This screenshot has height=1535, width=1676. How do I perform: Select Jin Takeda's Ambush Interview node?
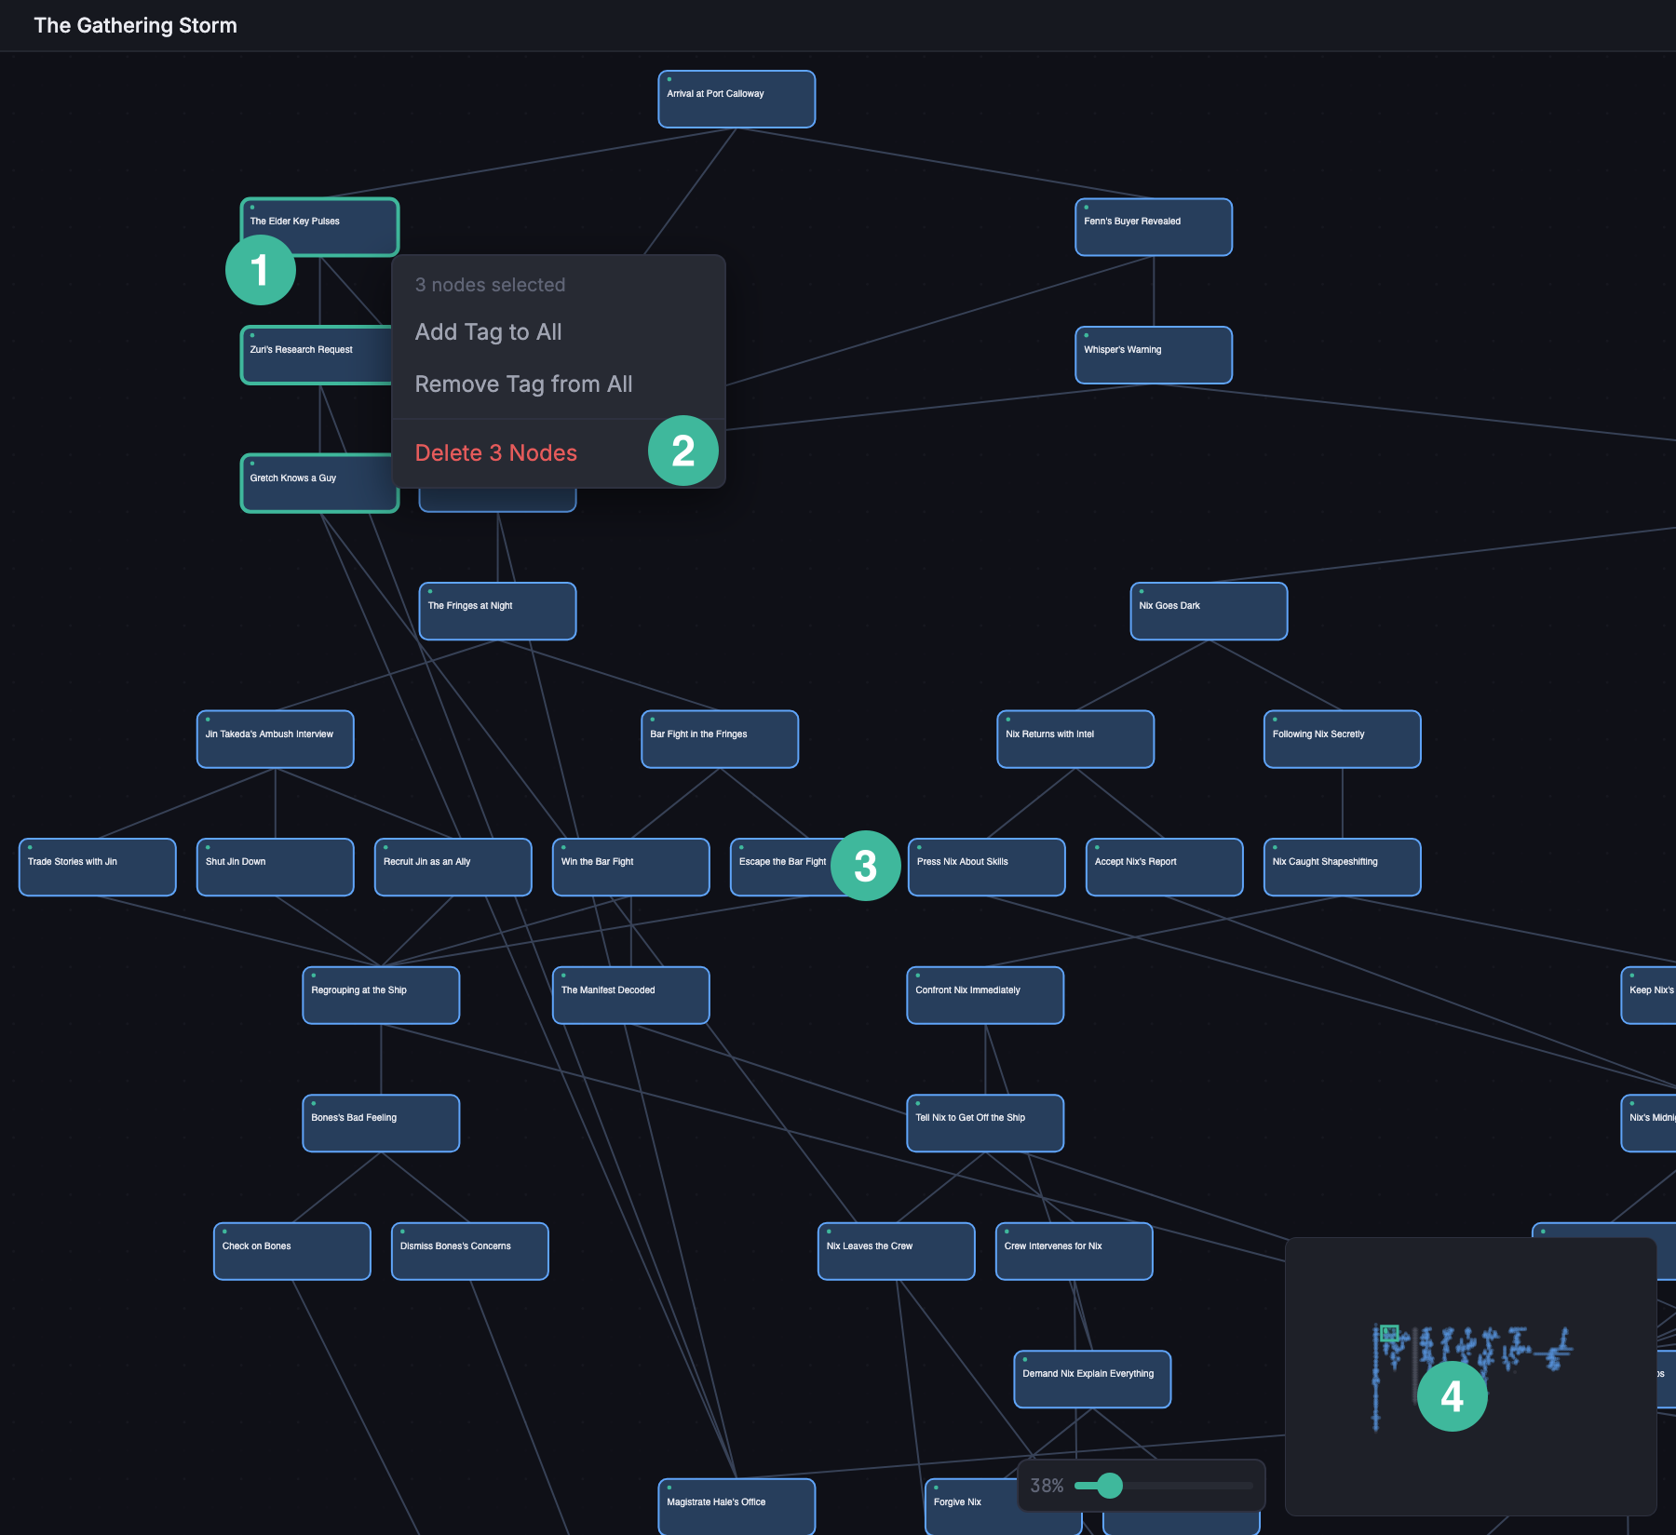pos(275,740)
